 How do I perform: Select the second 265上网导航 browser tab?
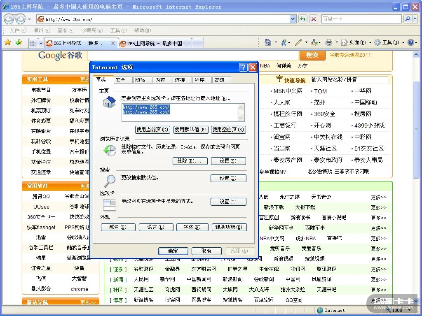[155, 43]
